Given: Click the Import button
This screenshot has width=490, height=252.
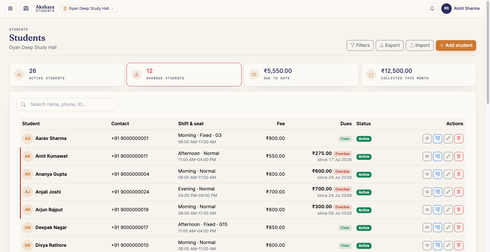Looking at the screenshot, I should pyautogui.click(x=420, y=45).
